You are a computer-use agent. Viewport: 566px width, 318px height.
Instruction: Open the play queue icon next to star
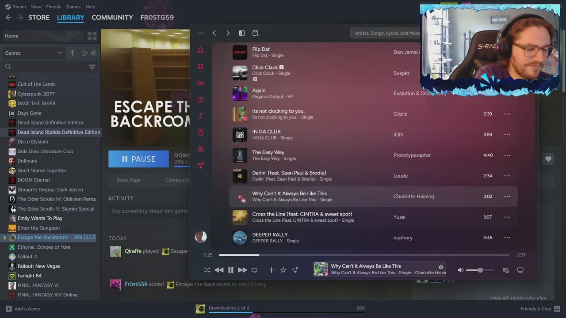click(295, 270)
